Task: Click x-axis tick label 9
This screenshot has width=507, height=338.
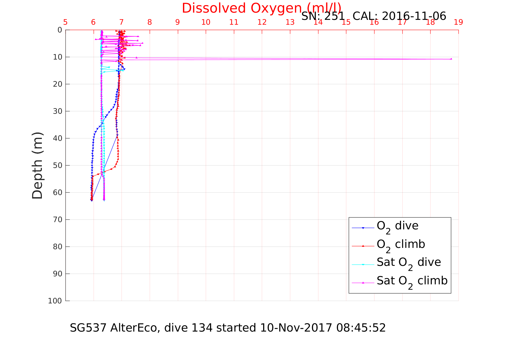Action: click(178, 22)
